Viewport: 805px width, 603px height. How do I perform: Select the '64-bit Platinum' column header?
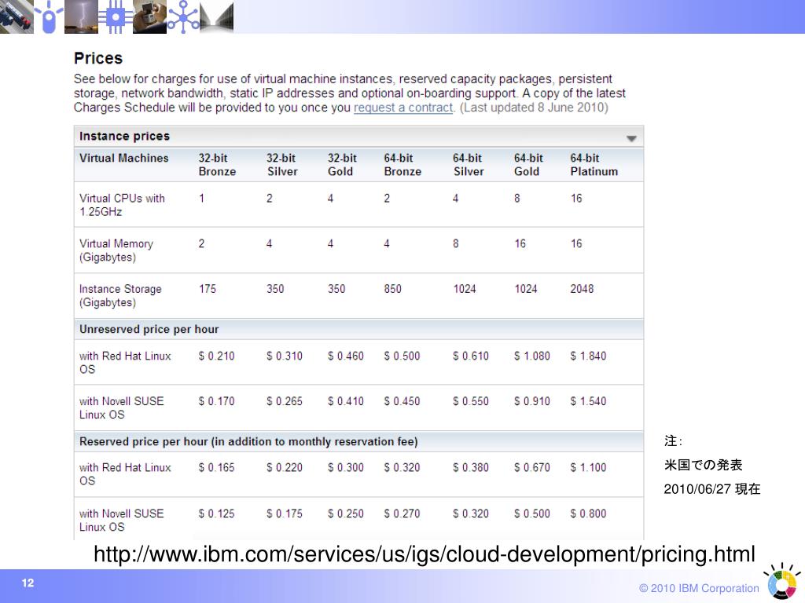[594, 165]
